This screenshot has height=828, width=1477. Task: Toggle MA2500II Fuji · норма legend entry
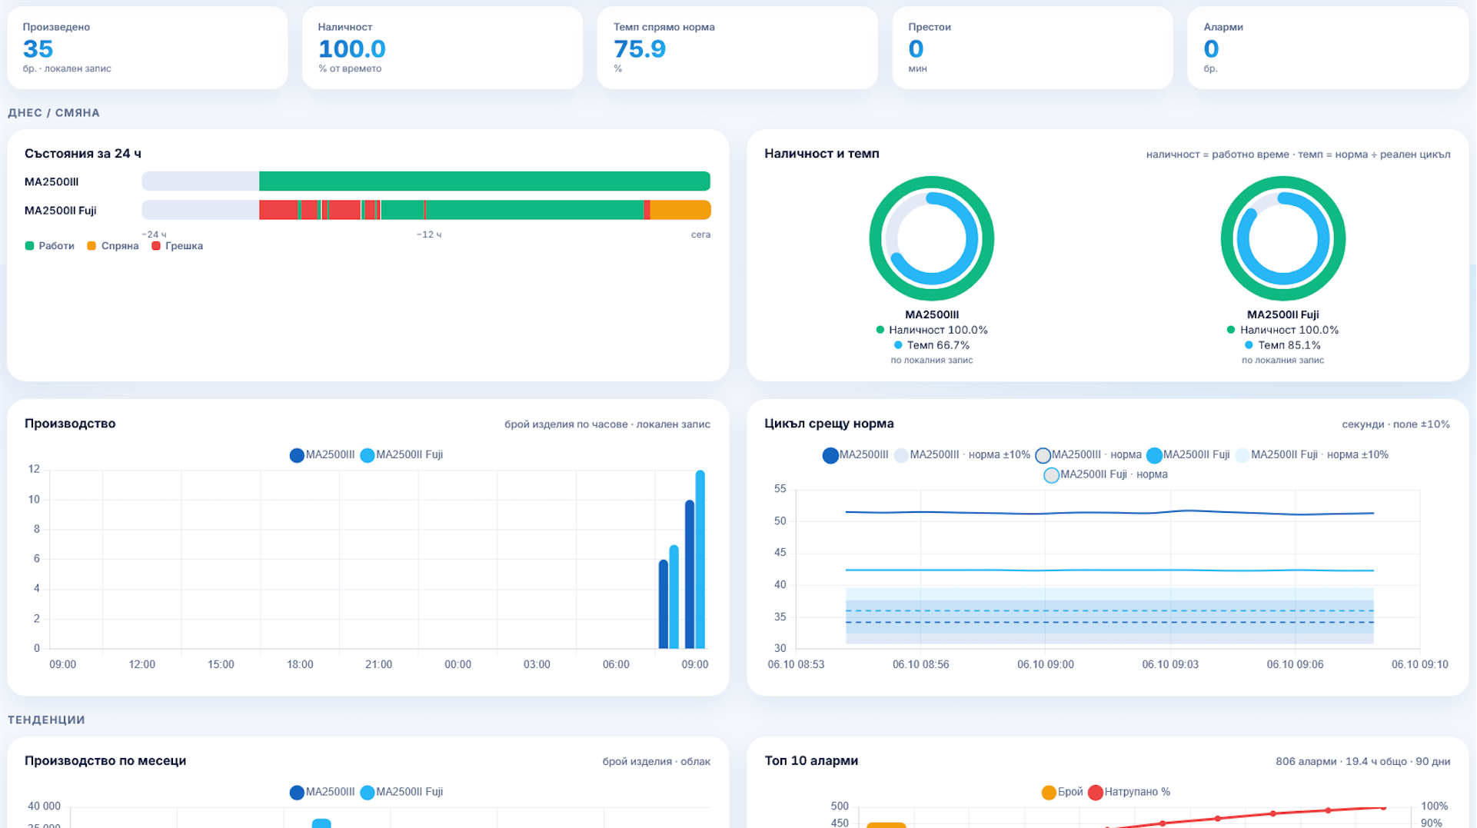(x=1106, y=475)
